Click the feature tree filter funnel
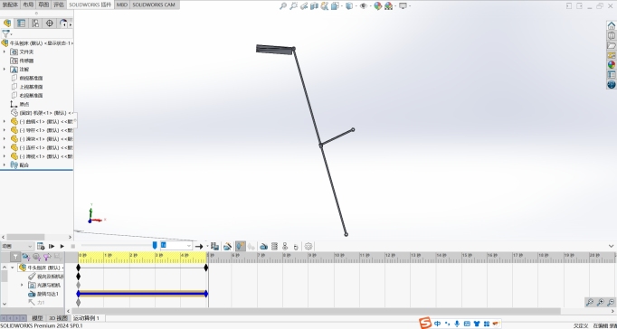This screenshot has height=329, width=617. tap(5, 33)
